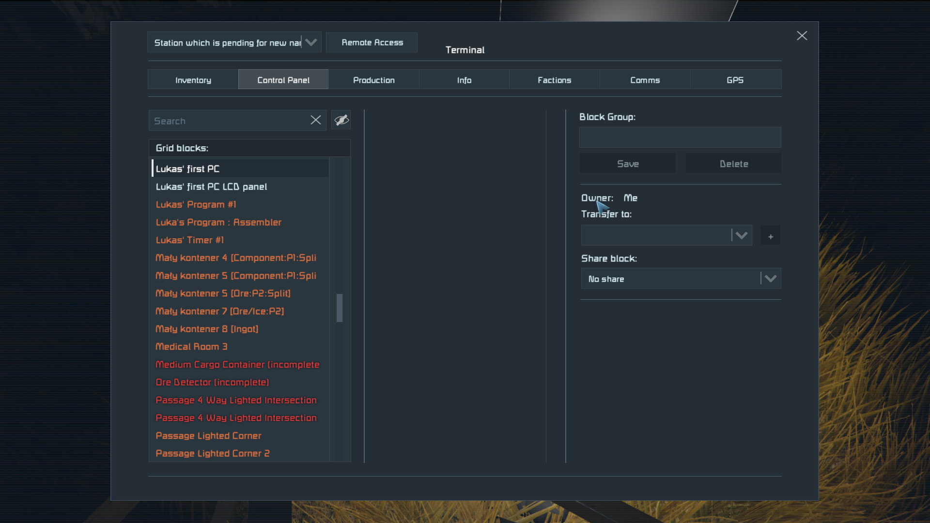
Task: Open the Production tab
Action: pyautogui.click(x=373, y=80)
